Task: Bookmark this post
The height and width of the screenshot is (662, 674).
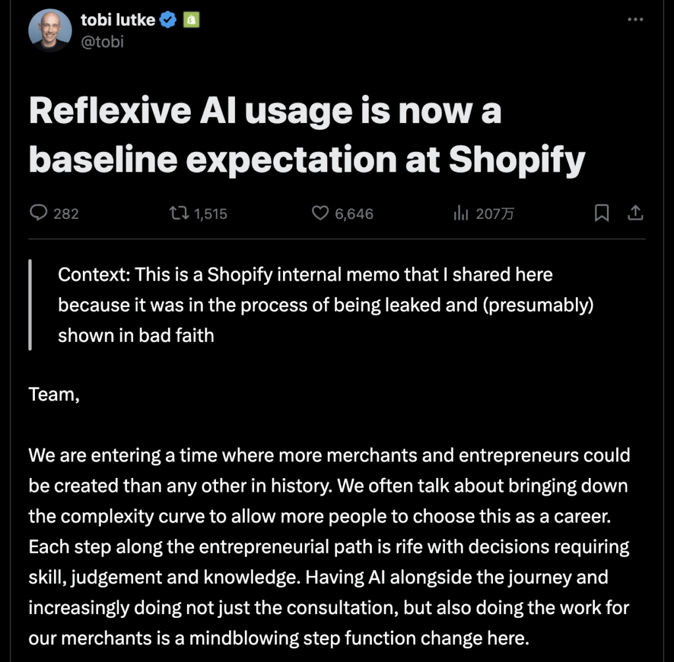Action: click(x=602, y=213)
